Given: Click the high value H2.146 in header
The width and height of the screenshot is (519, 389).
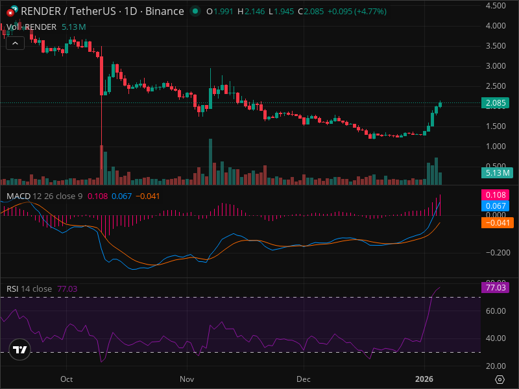Looking at the screenshot, I should tap(251, 11).
